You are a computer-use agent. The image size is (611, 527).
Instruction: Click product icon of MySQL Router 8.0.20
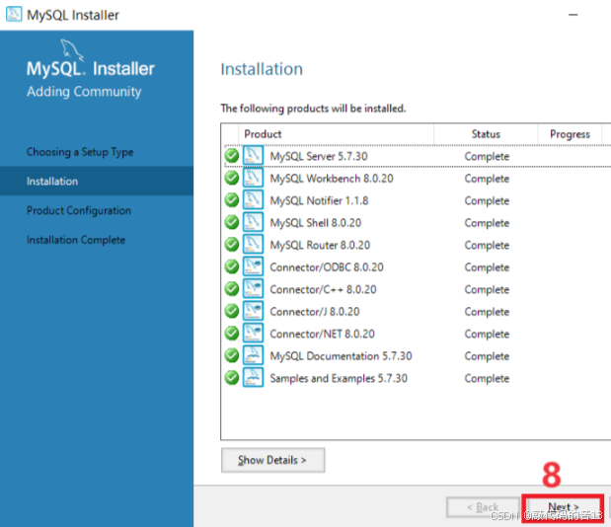253,244
